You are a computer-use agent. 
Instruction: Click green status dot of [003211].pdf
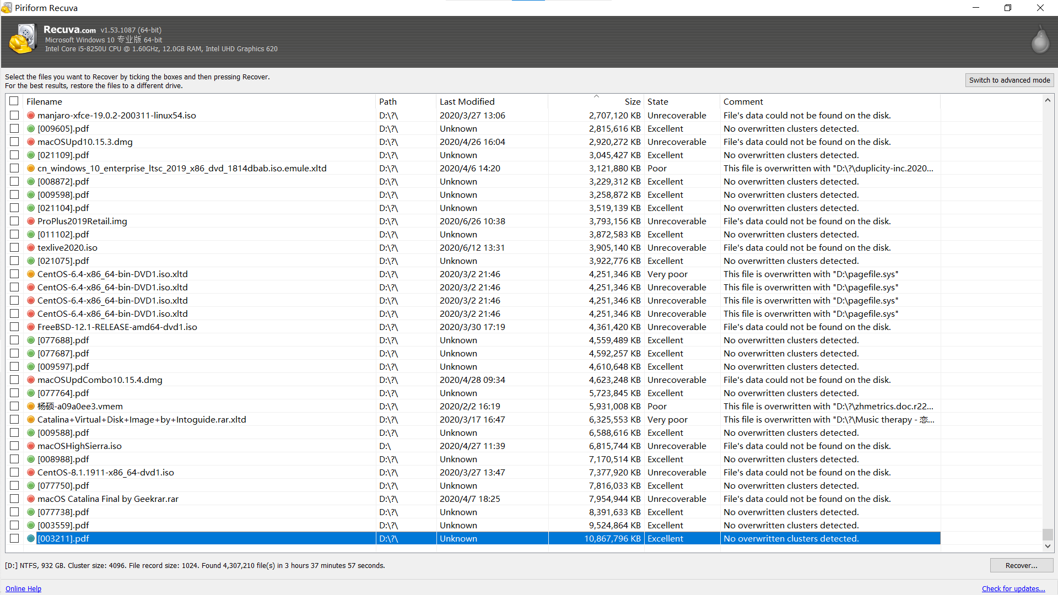click(31, 538)
